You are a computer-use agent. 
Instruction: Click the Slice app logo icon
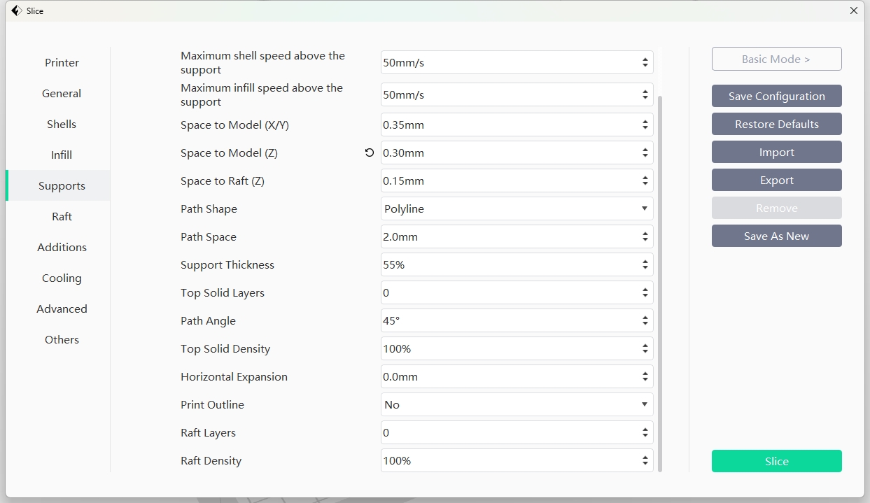point(16,10)
